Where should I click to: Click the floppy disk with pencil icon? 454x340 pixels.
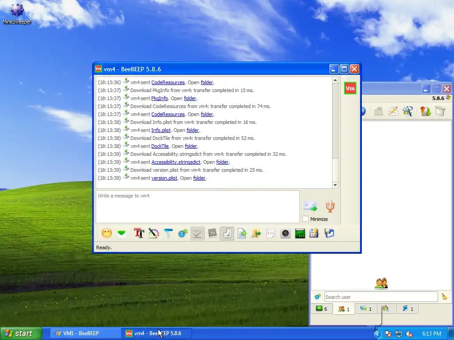[314, 233]
